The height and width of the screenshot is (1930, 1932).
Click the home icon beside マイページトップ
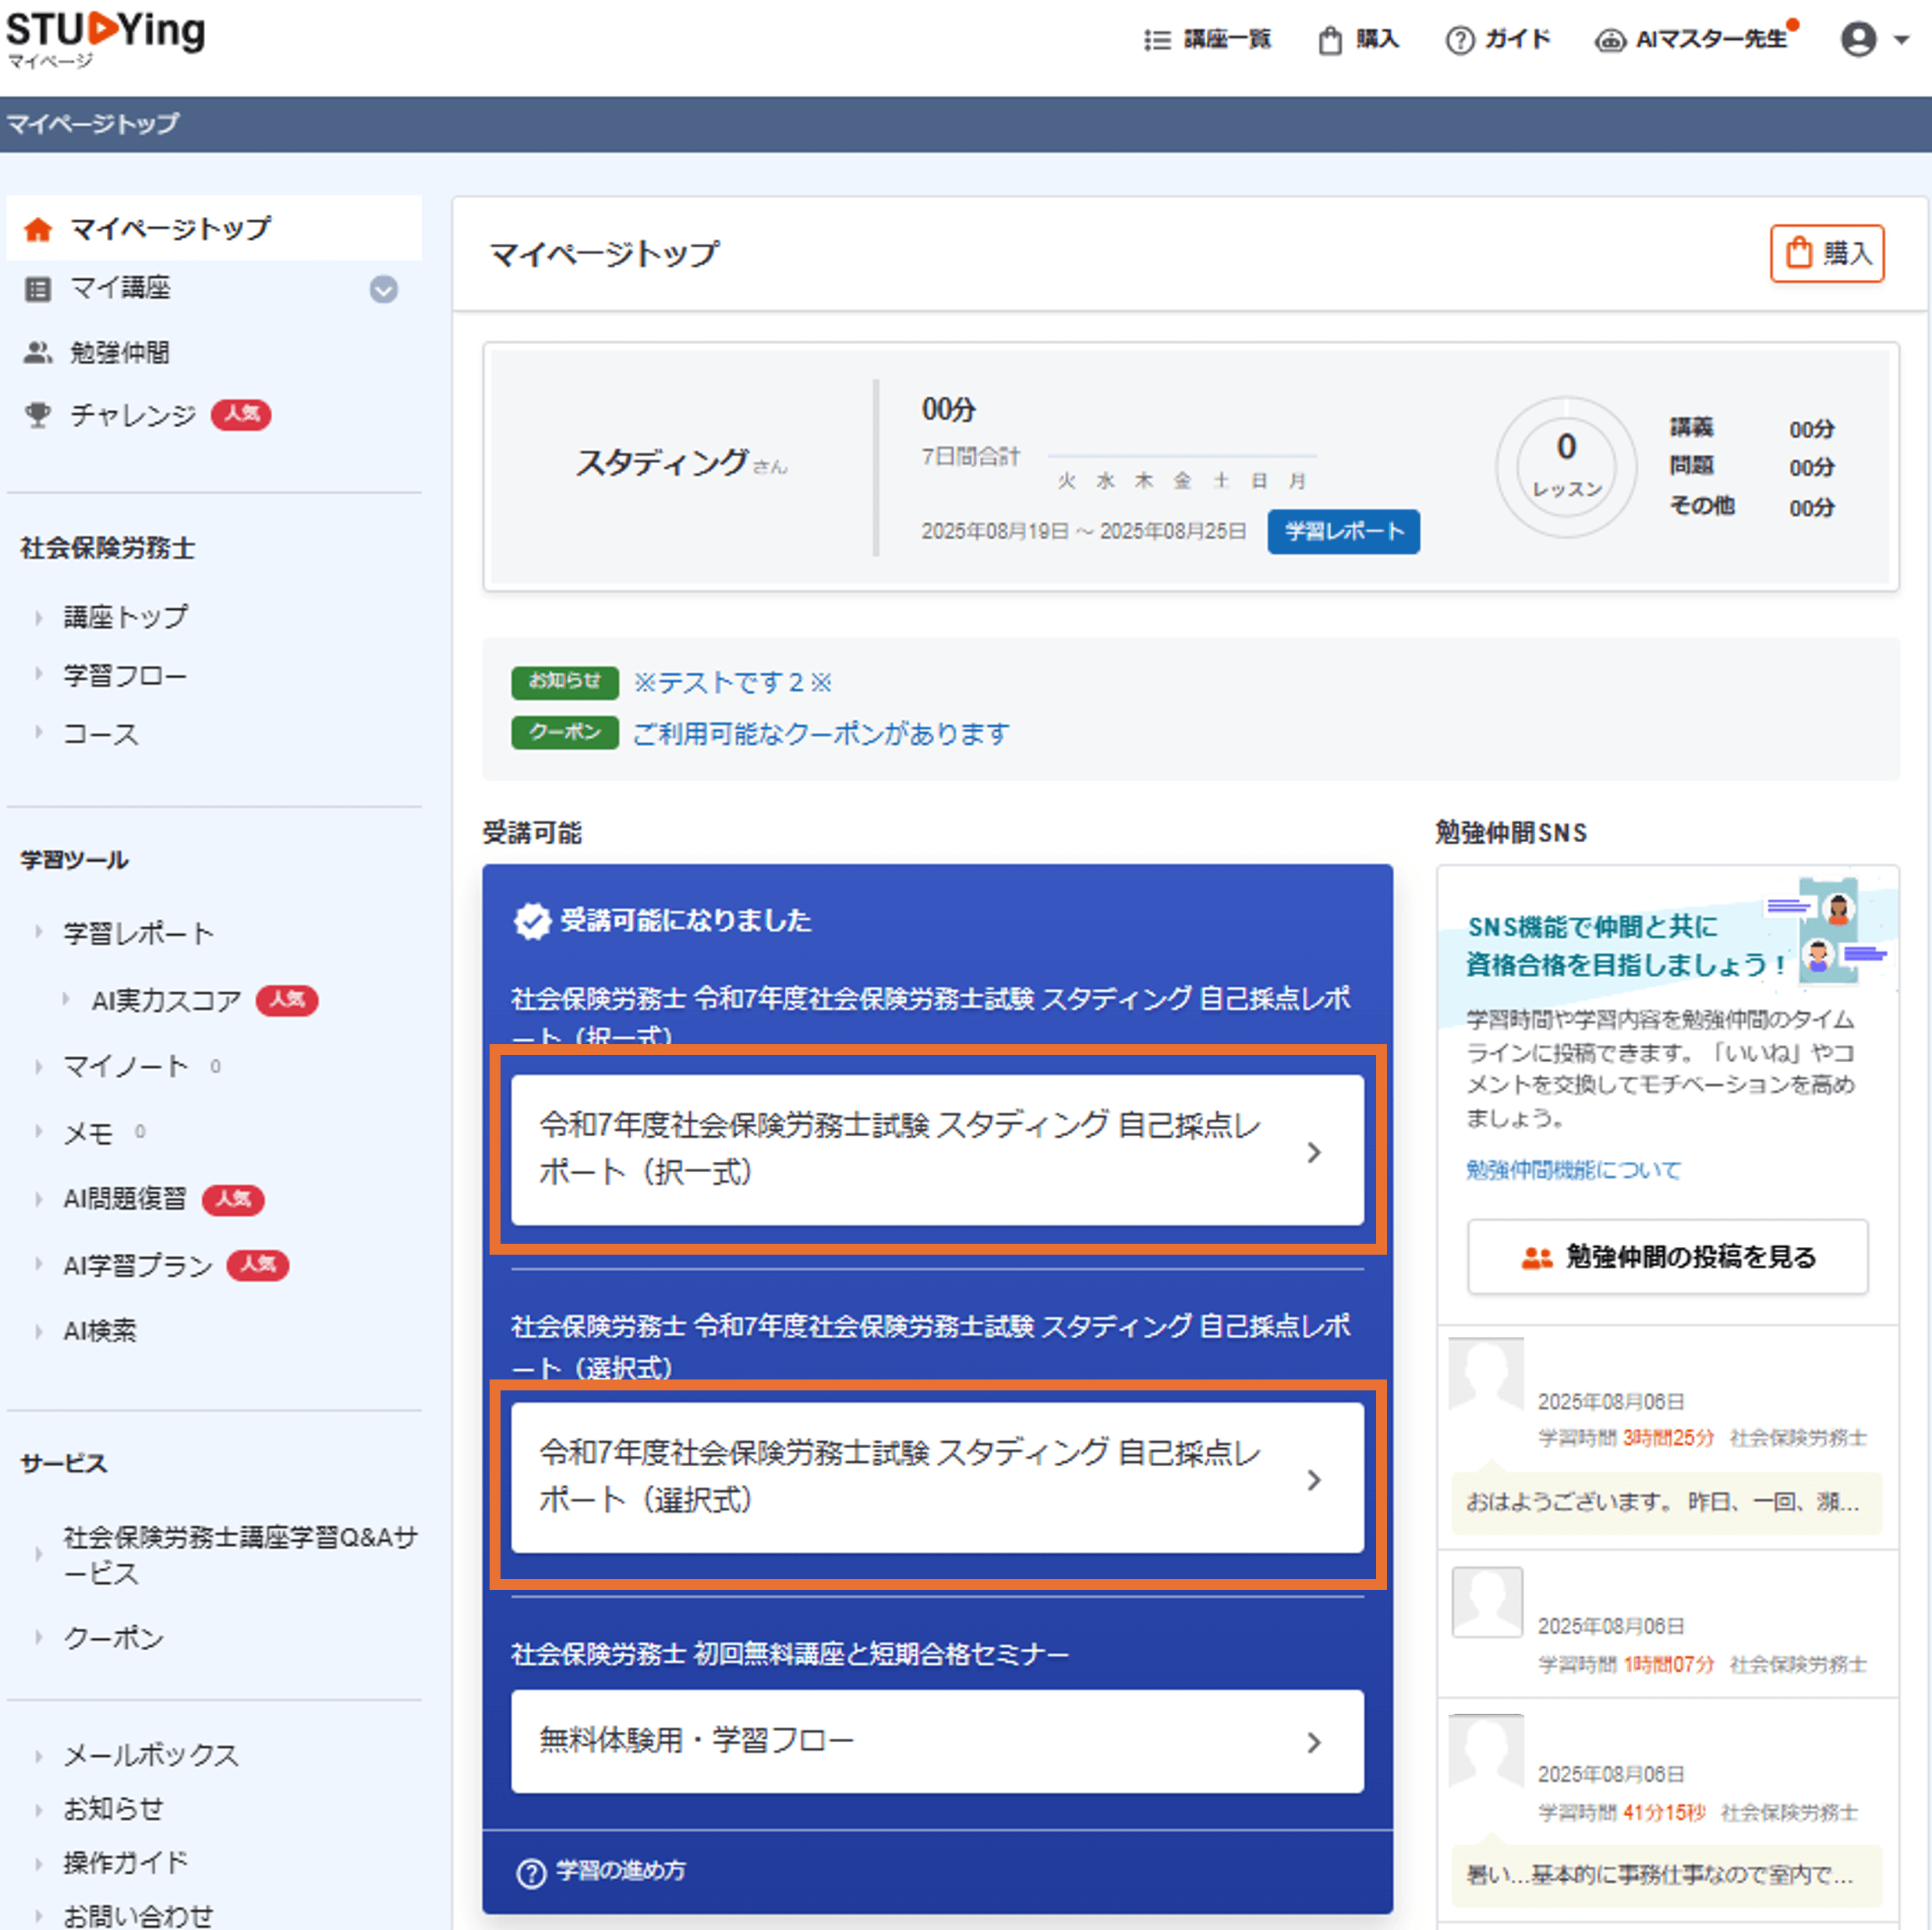click(x=38, y=229)
